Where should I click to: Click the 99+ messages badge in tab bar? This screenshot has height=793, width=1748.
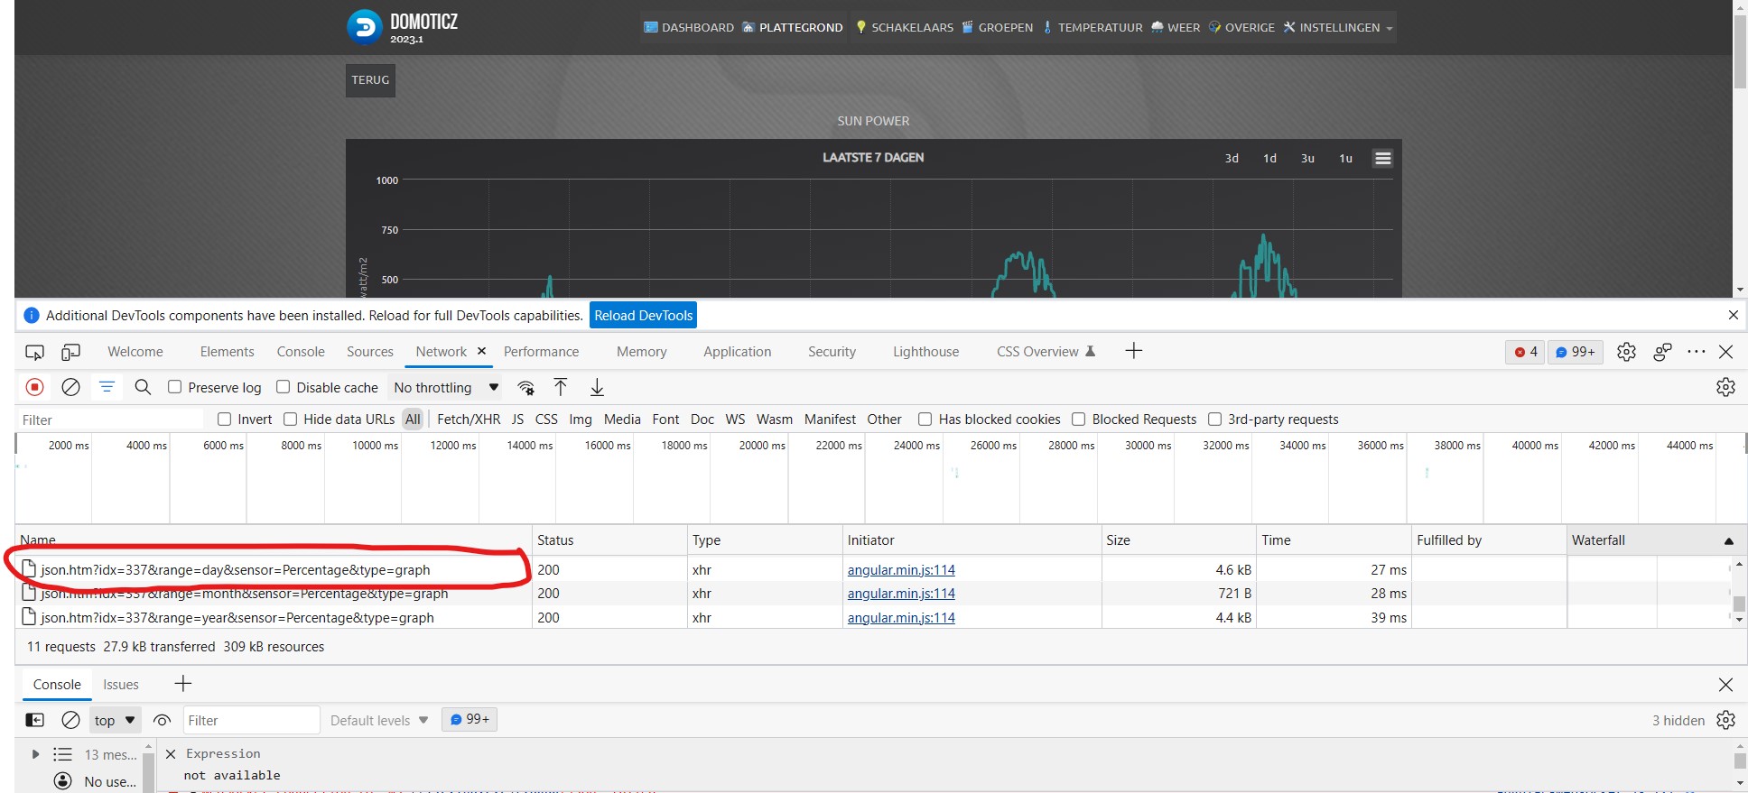pos(1576,352)
